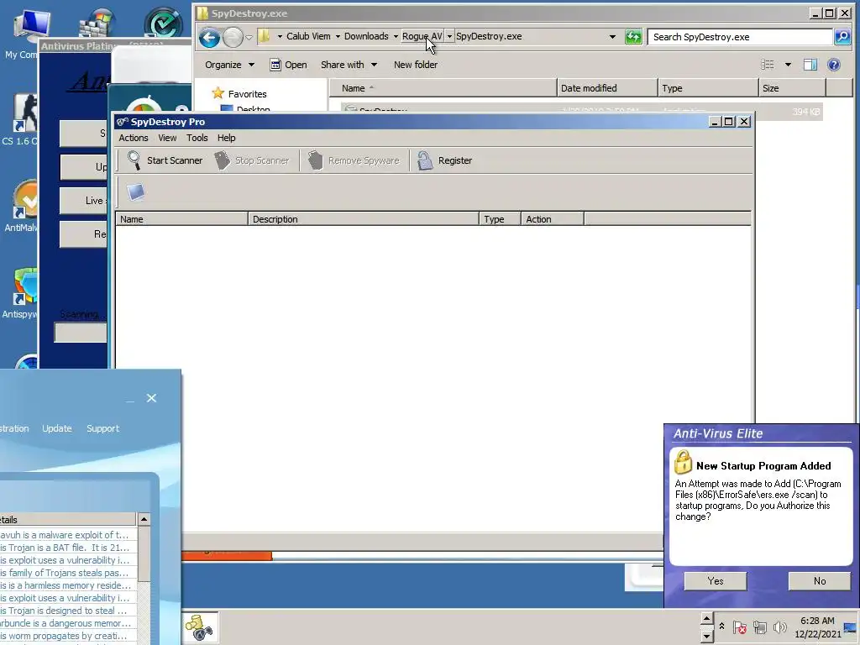Click the green refresh icon in Explorer
The image size is (860, 645).
633,37
